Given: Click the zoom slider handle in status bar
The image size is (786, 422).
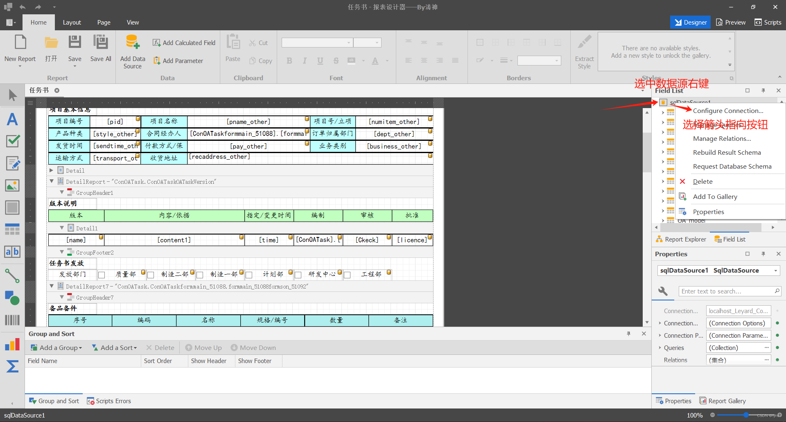Looking at the screenshot, I should coord(746,415).
